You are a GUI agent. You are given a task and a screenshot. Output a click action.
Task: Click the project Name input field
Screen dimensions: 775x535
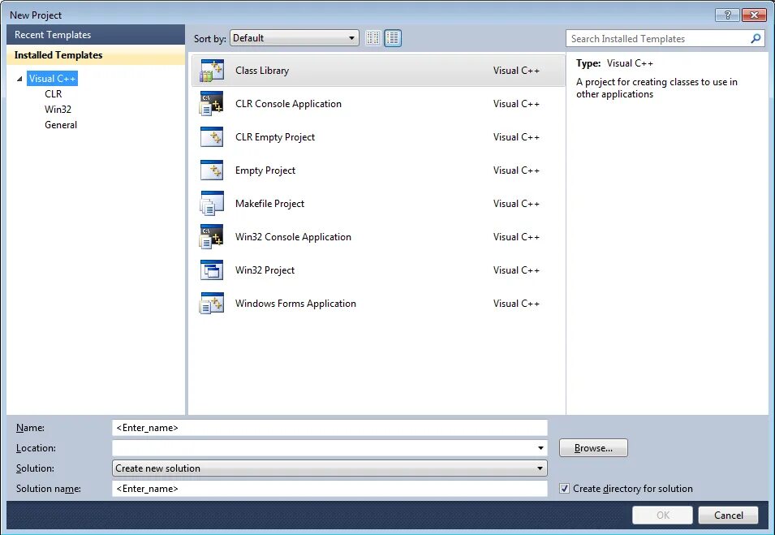tap(329, 428)
